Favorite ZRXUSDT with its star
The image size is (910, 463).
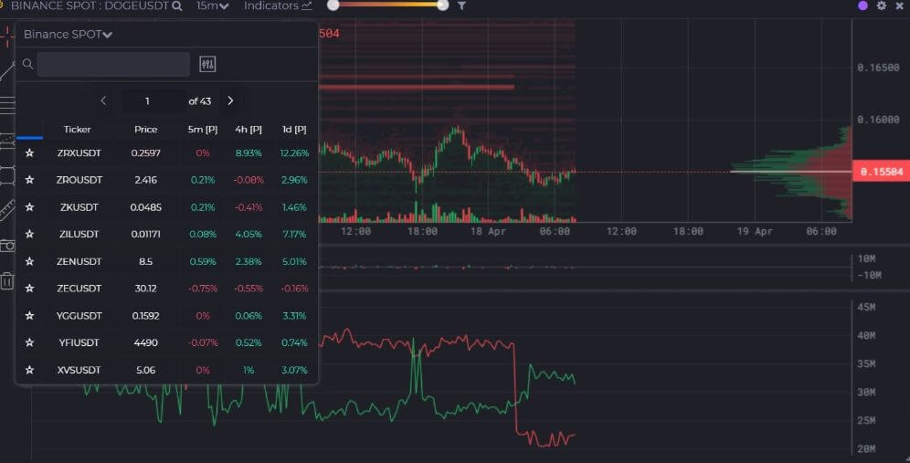pos(29,153)
